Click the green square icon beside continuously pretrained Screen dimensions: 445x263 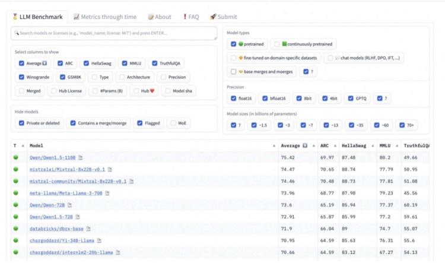[x=284, y=44]
